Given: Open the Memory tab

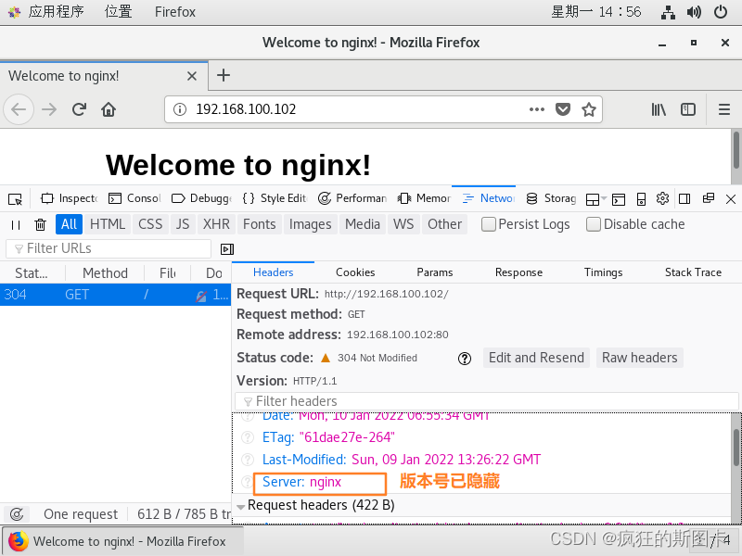Looking at the screenshot, I should (x=424, y=198).
